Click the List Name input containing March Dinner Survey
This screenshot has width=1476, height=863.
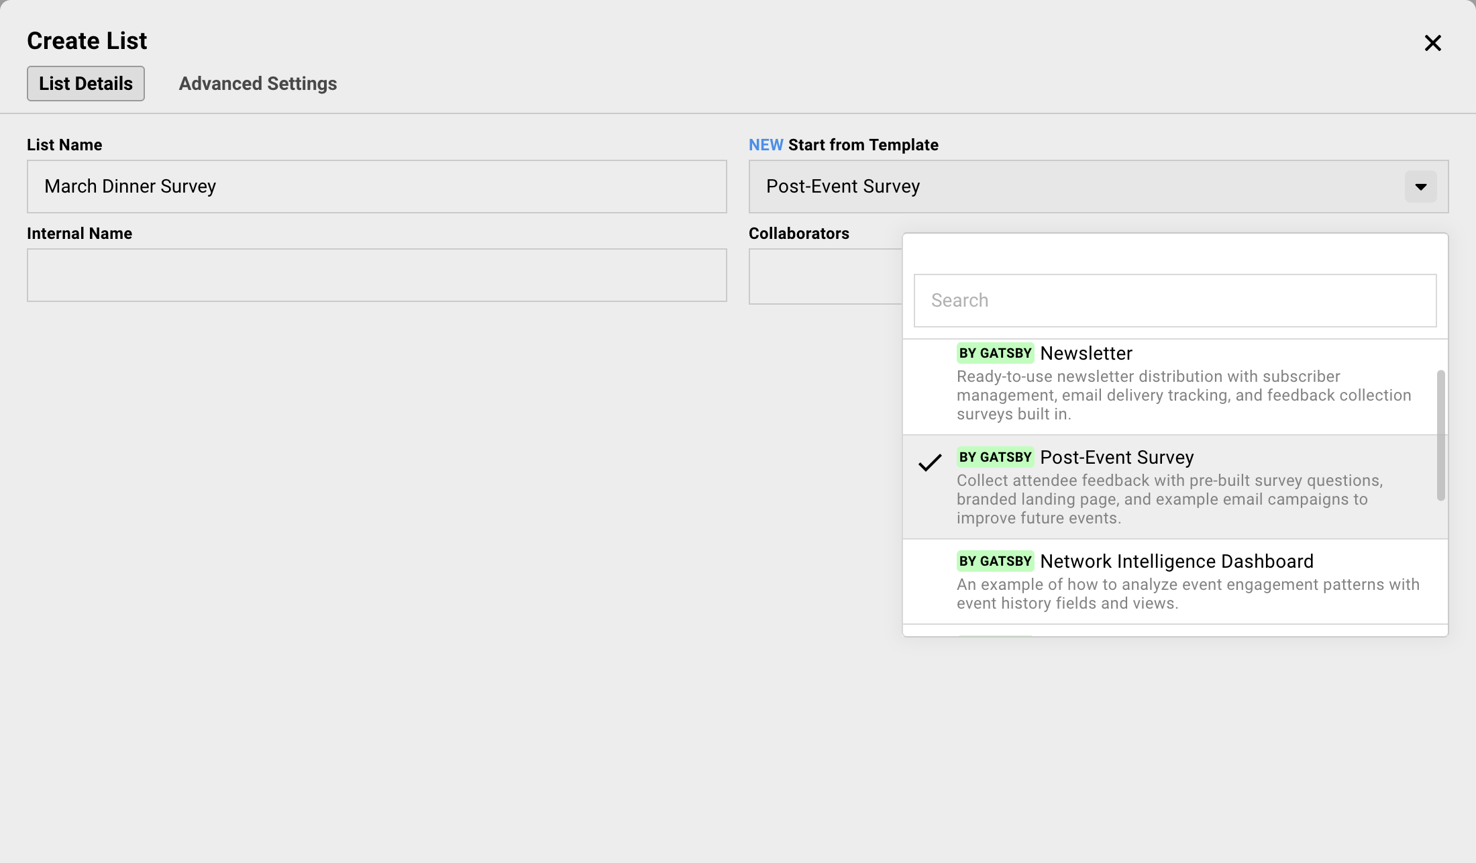click(376, 187)
